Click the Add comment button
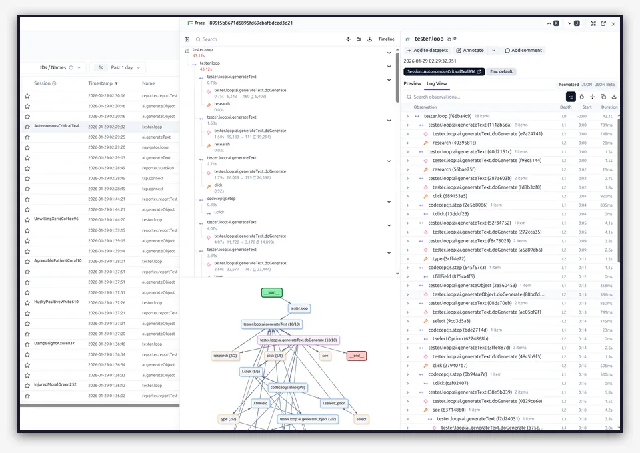This screenshot has width=640, height=453. (523, 50)
